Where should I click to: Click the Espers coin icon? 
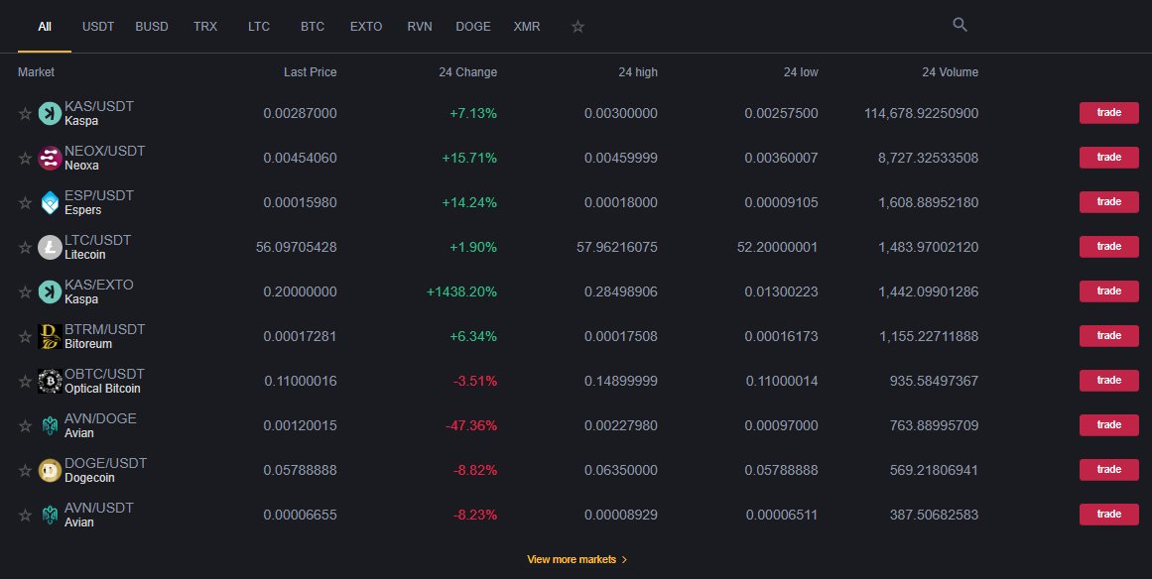point(50,202)
